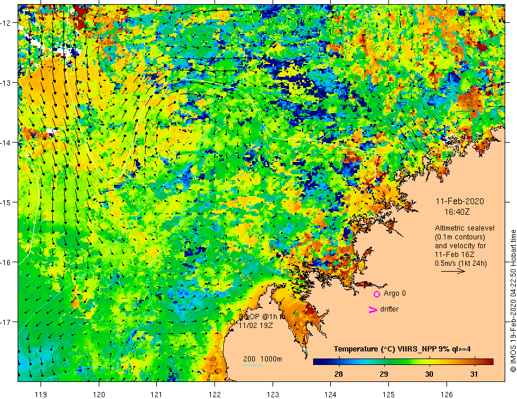Click longitude label 119

tap(41, 394)
